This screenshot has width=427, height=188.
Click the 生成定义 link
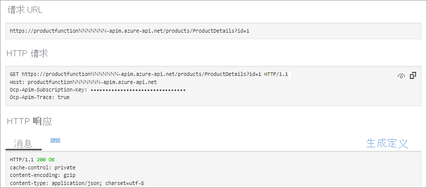387,143
